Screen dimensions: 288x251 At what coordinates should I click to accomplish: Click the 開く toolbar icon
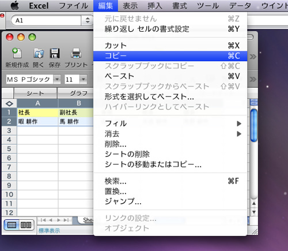39,53
